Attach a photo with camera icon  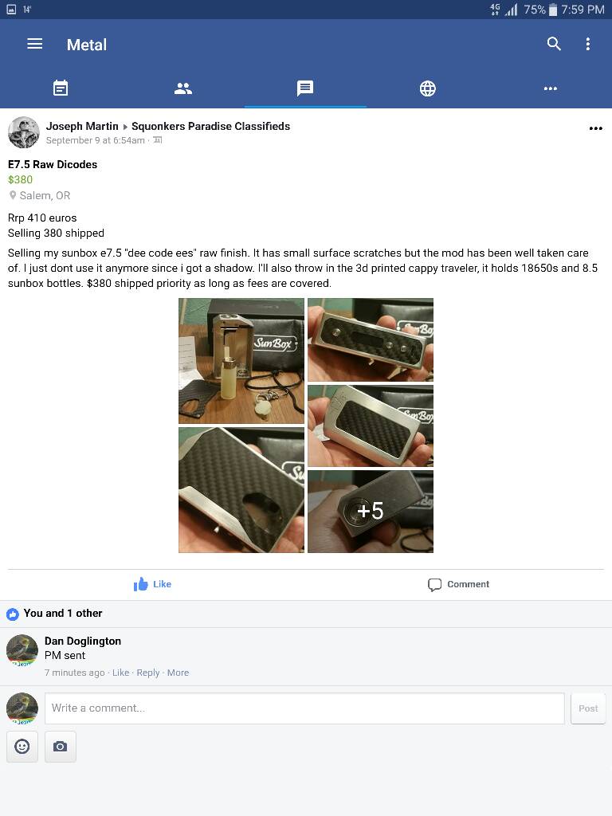(61, 747)
